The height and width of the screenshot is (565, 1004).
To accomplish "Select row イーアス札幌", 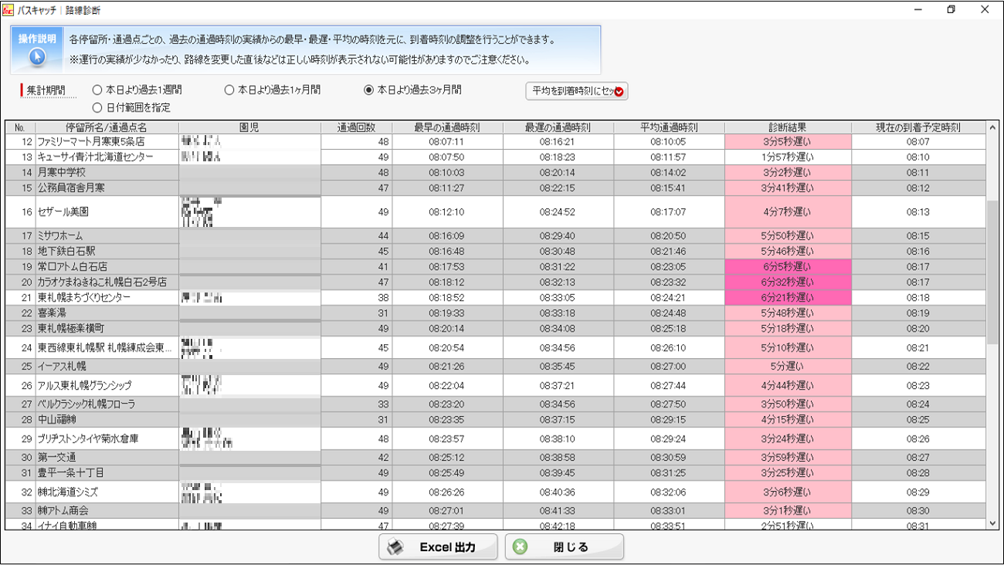I will coord(496,367).
